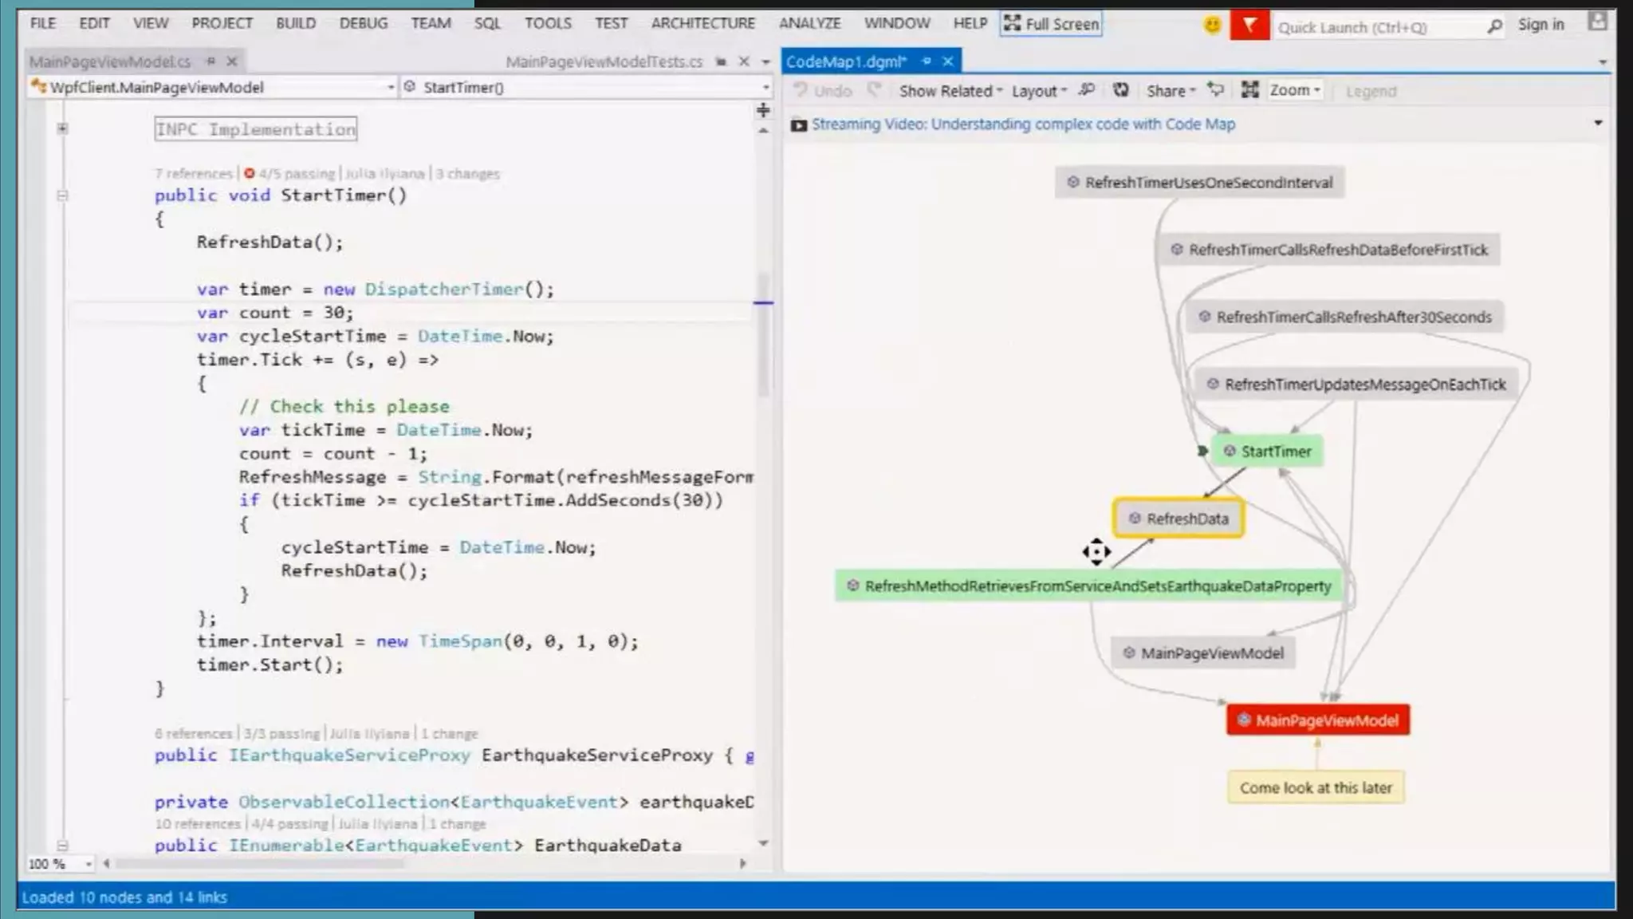
Task: Open the ARCHITECTURE menu
Action: pyautogui.click(x=702, y=23)
